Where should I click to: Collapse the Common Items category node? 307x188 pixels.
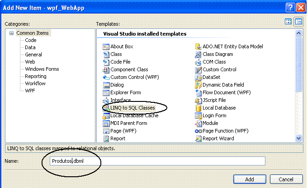click(12, 33)
